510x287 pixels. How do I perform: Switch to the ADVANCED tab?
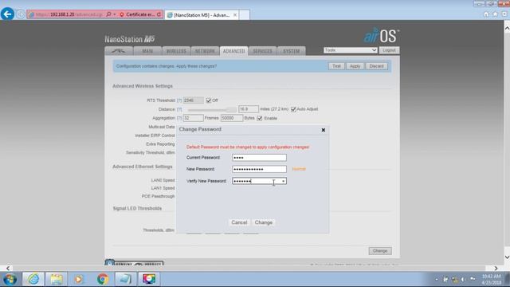(233, 51)
